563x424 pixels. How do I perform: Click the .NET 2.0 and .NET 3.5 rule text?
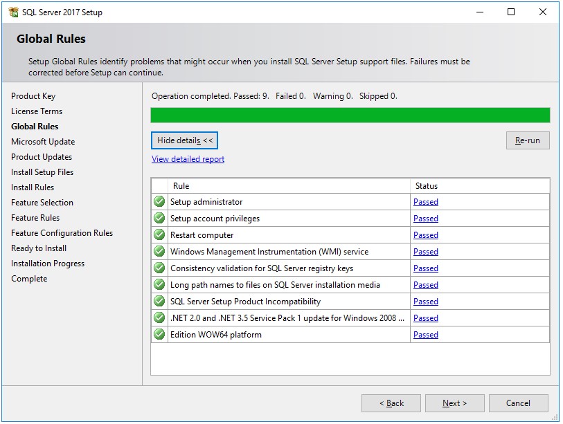[287, 317]
